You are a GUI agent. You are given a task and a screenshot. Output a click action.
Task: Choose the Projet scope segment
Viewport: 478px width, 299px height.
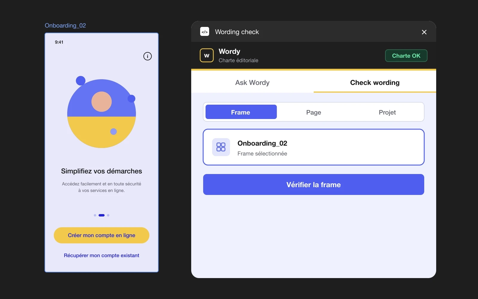click(387, 112)
